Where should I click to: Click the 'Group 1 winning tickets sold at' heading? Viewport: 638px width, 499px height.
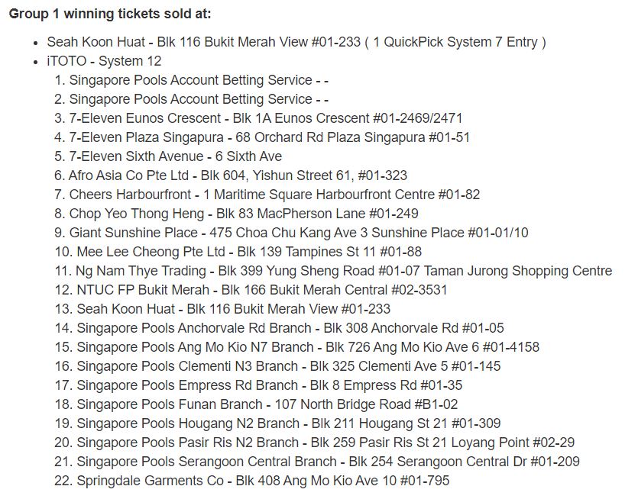coord(110,14)
